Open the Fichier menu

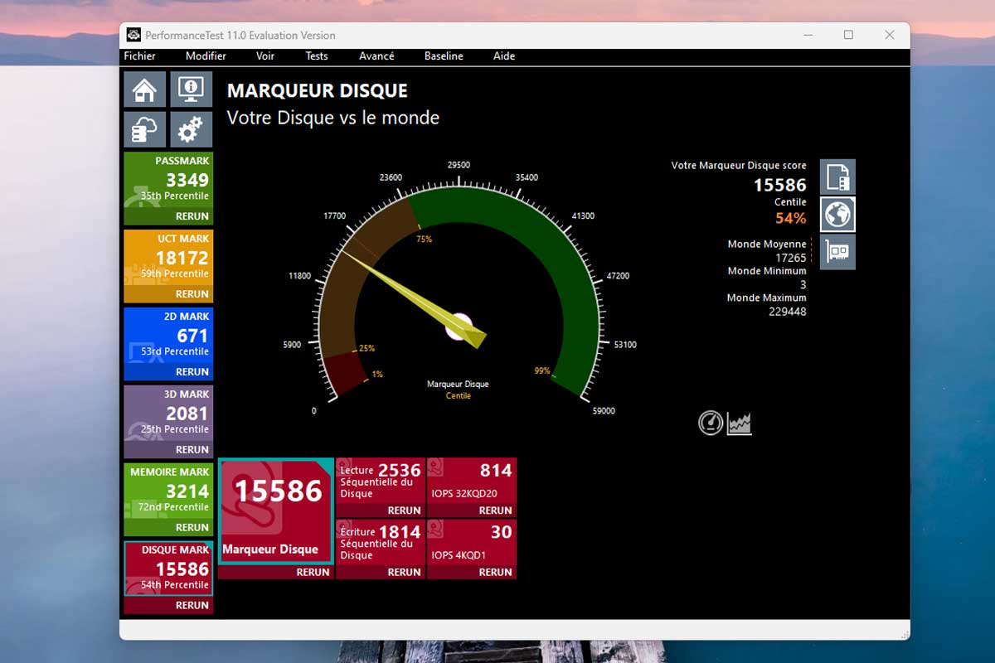139,56
